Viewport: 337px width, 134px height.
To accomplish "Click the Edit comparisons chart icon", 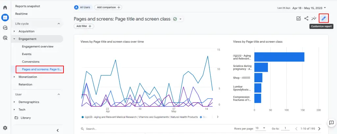I will click(x=298, y=18).
